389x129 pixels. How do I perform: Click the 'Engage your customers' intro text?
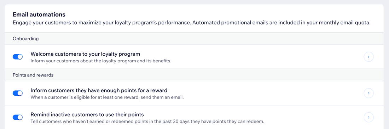[x=192, y=23]
